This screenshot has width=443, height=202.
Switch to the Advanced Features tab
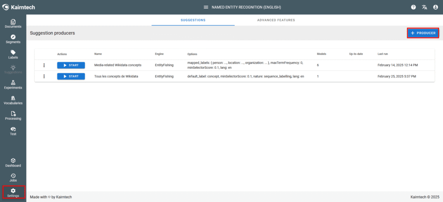coord(276,20)
